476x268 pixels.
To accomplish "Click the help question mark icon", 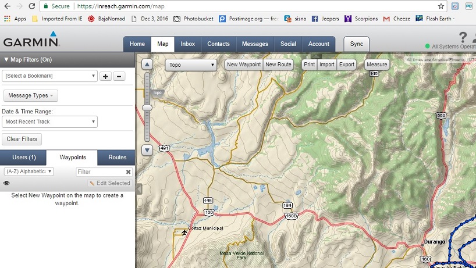I will point(463,37).
